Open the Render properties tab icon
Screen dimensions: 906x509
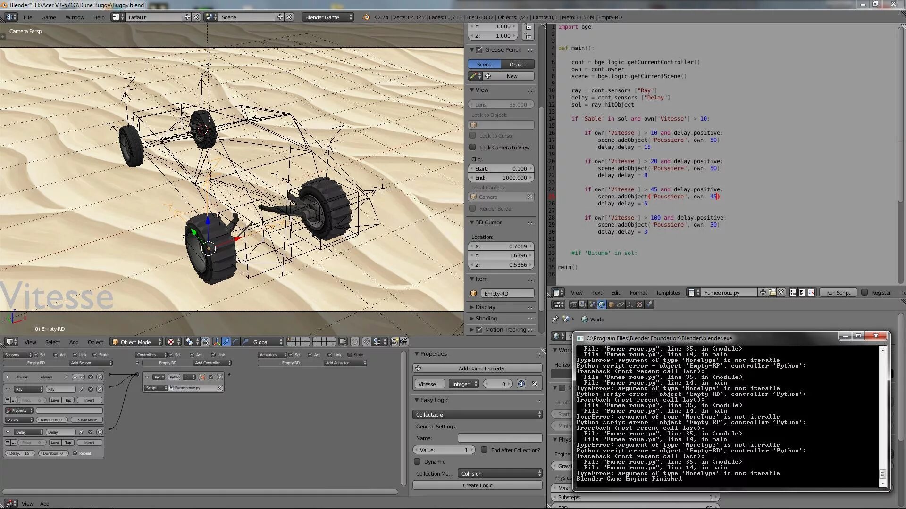pos(573,305)
